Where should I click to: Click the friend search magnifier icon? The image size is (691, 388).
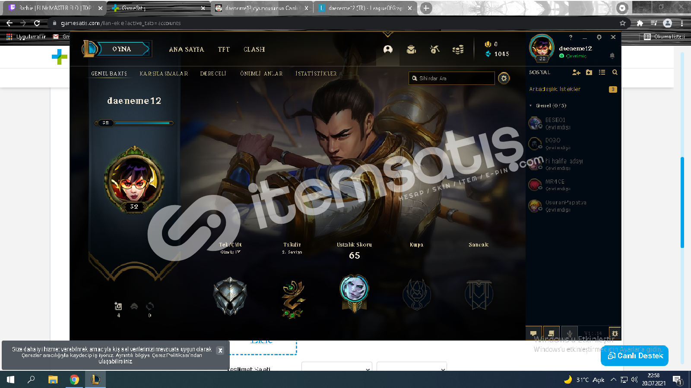[615, 72]
